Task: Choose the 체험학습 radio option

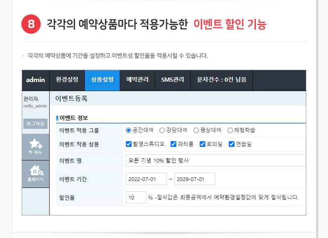Action: 230,130
